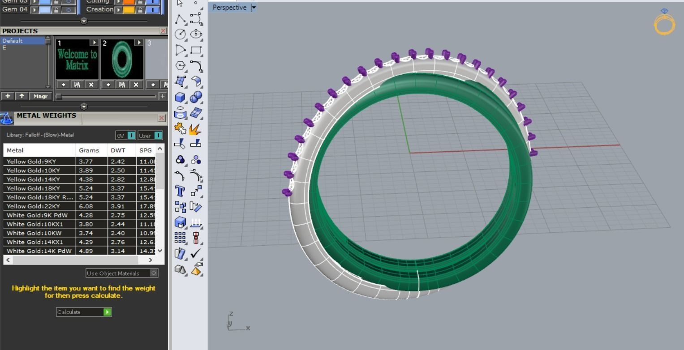Image resolution: width=684 pixels, height=350 pixels.
Task: Close the Metal Weights panel
Action: coord(162,118)
